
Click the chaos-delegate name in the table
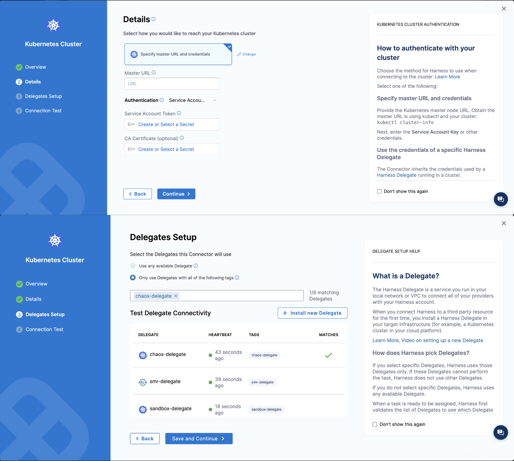(x=168, y=354)
